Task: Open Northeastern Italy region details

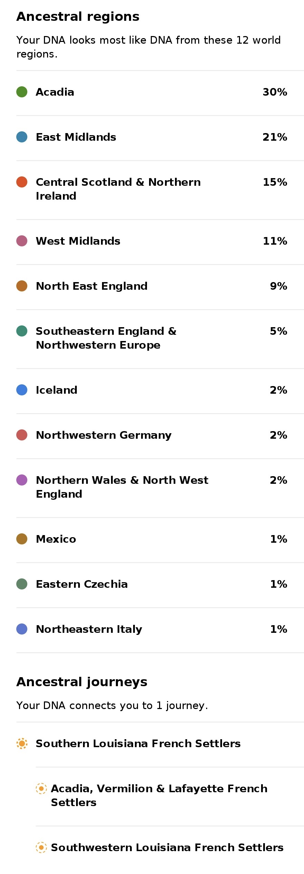Action: tap(160, 630)
